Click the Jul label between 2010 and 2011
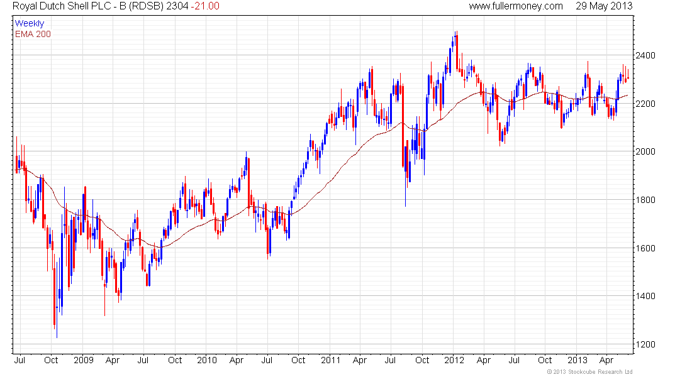The image size is (692, 377). 267,360
